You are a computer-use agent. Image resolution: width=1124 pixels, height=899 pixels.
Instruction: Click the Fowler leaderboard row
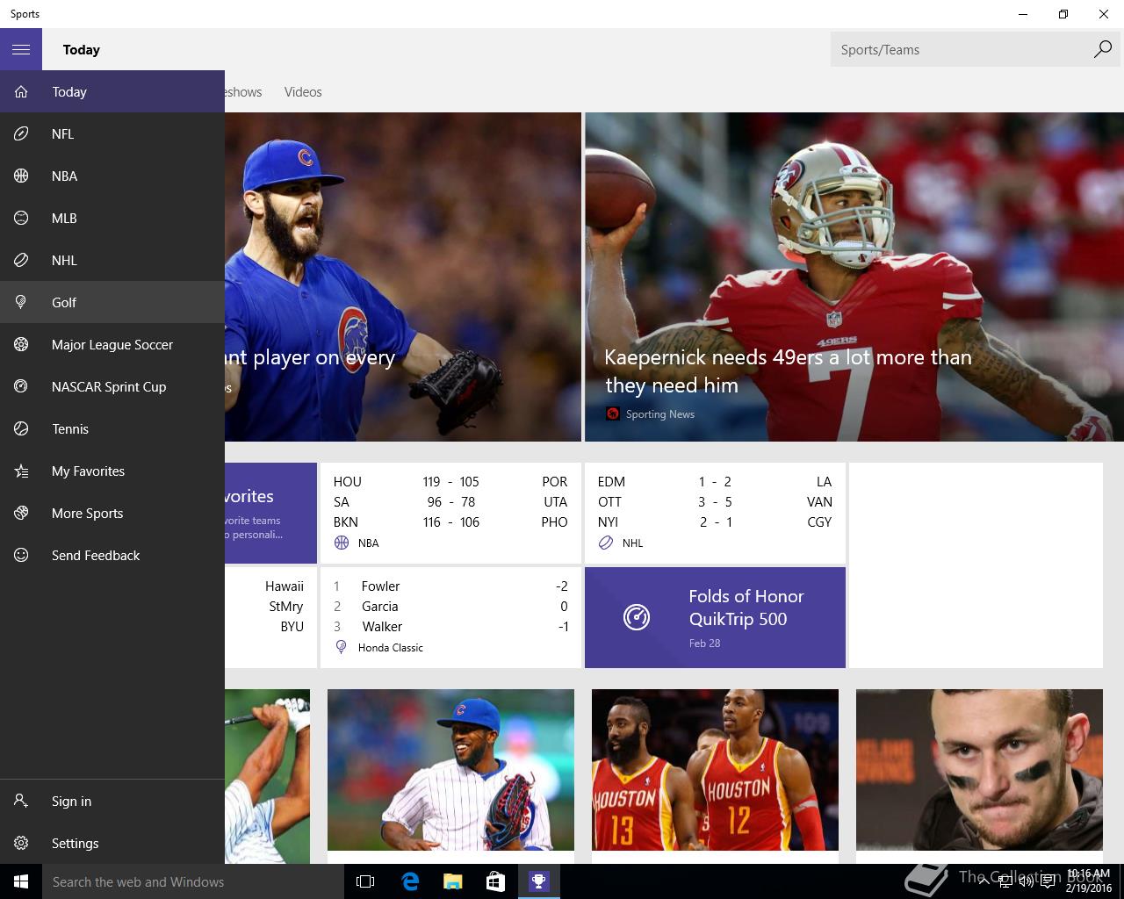tap(450, 586)
